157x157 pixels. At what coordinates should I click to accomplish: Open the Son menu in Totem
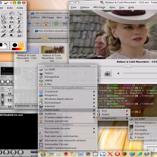tap(122, 7)
